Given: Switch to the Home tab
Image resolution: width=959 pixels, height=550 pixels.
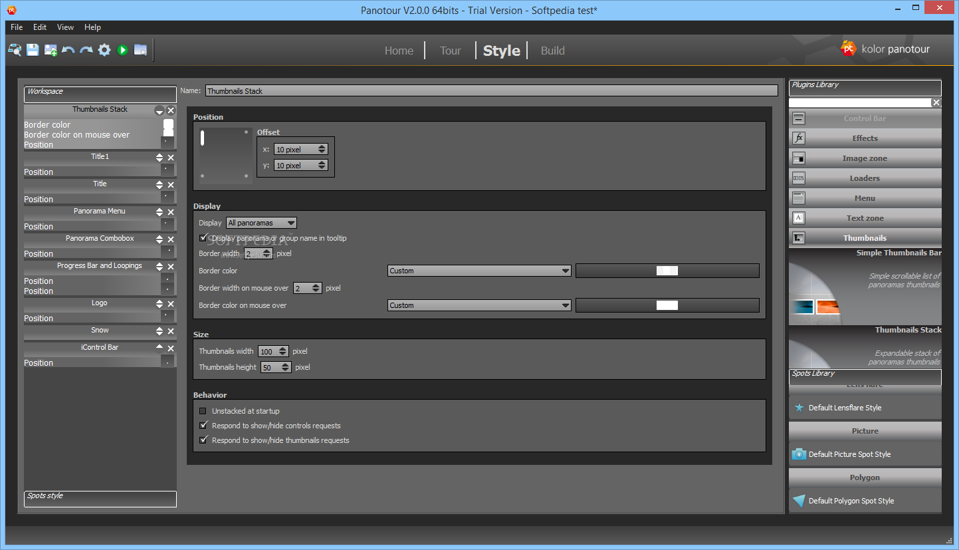Looking at the screenshot, I should (399, 51).
